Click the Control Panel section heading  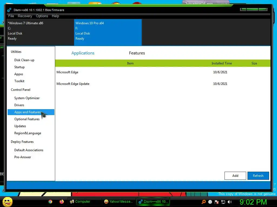coord(21,89)
